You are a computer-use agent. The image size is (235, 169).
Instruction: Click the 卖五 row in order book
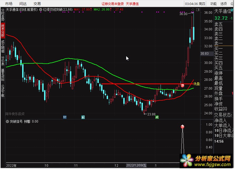[x=218, y=24]
